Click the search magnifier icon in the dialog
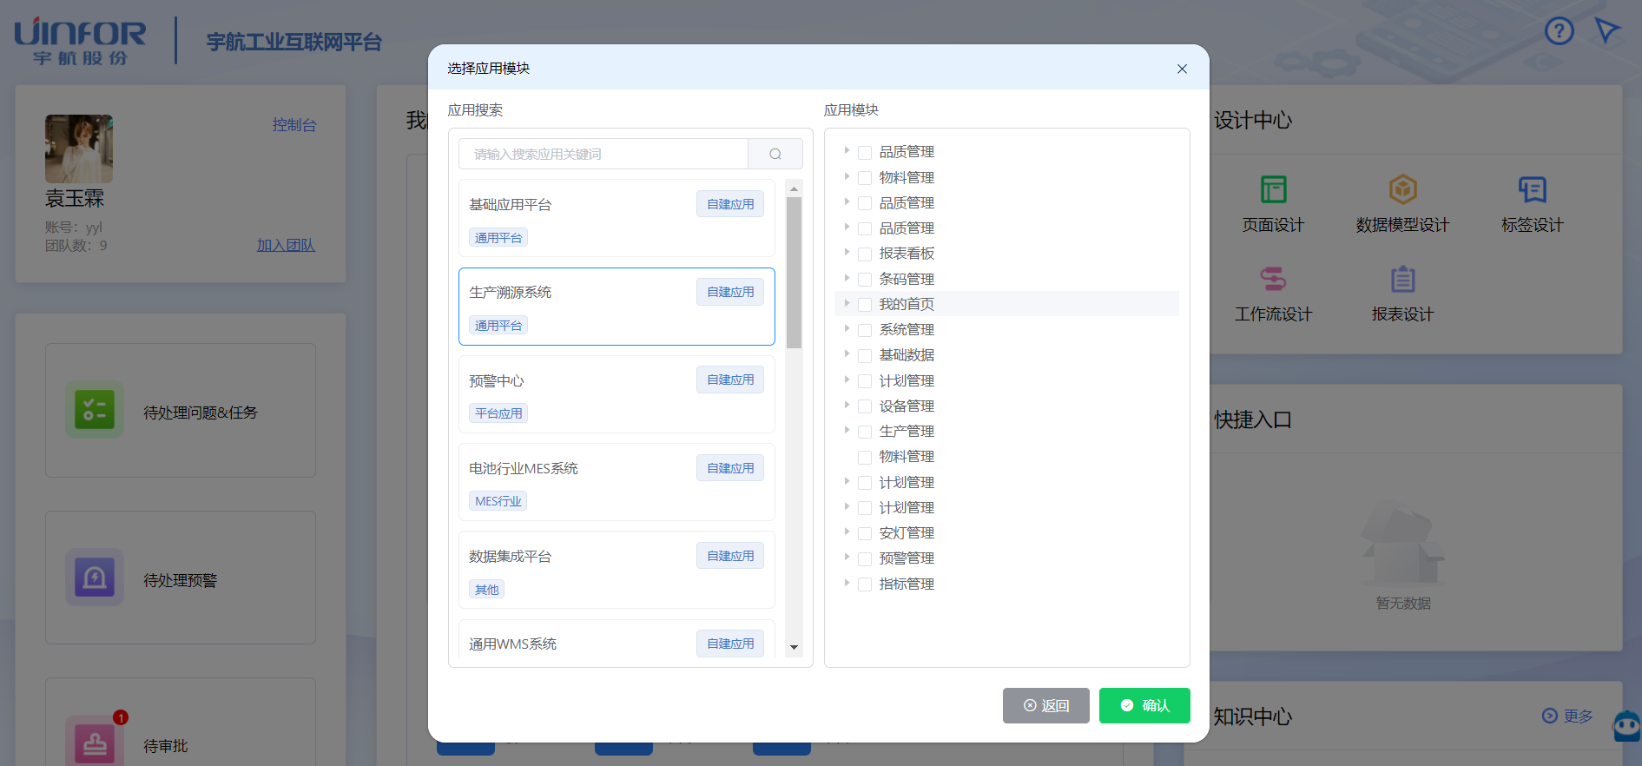This screenshot has height=766, width=1642. 775,154
